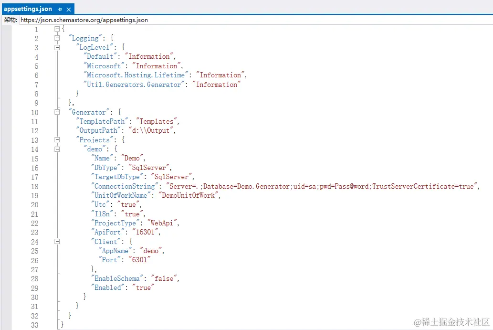Close the appsettings.json tab

69,10
